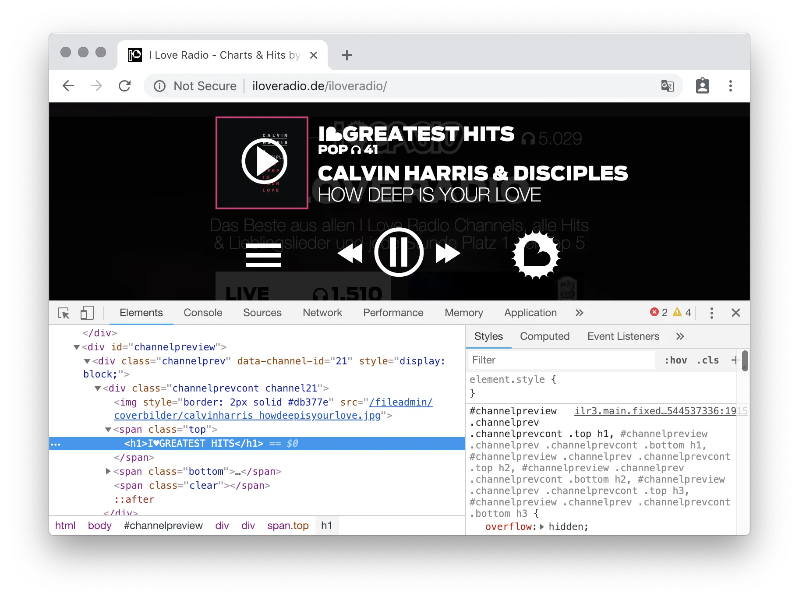The width and height of the screenshot is (799, 600).
Task: Skip to the next channel
Action: click(448, 254)
